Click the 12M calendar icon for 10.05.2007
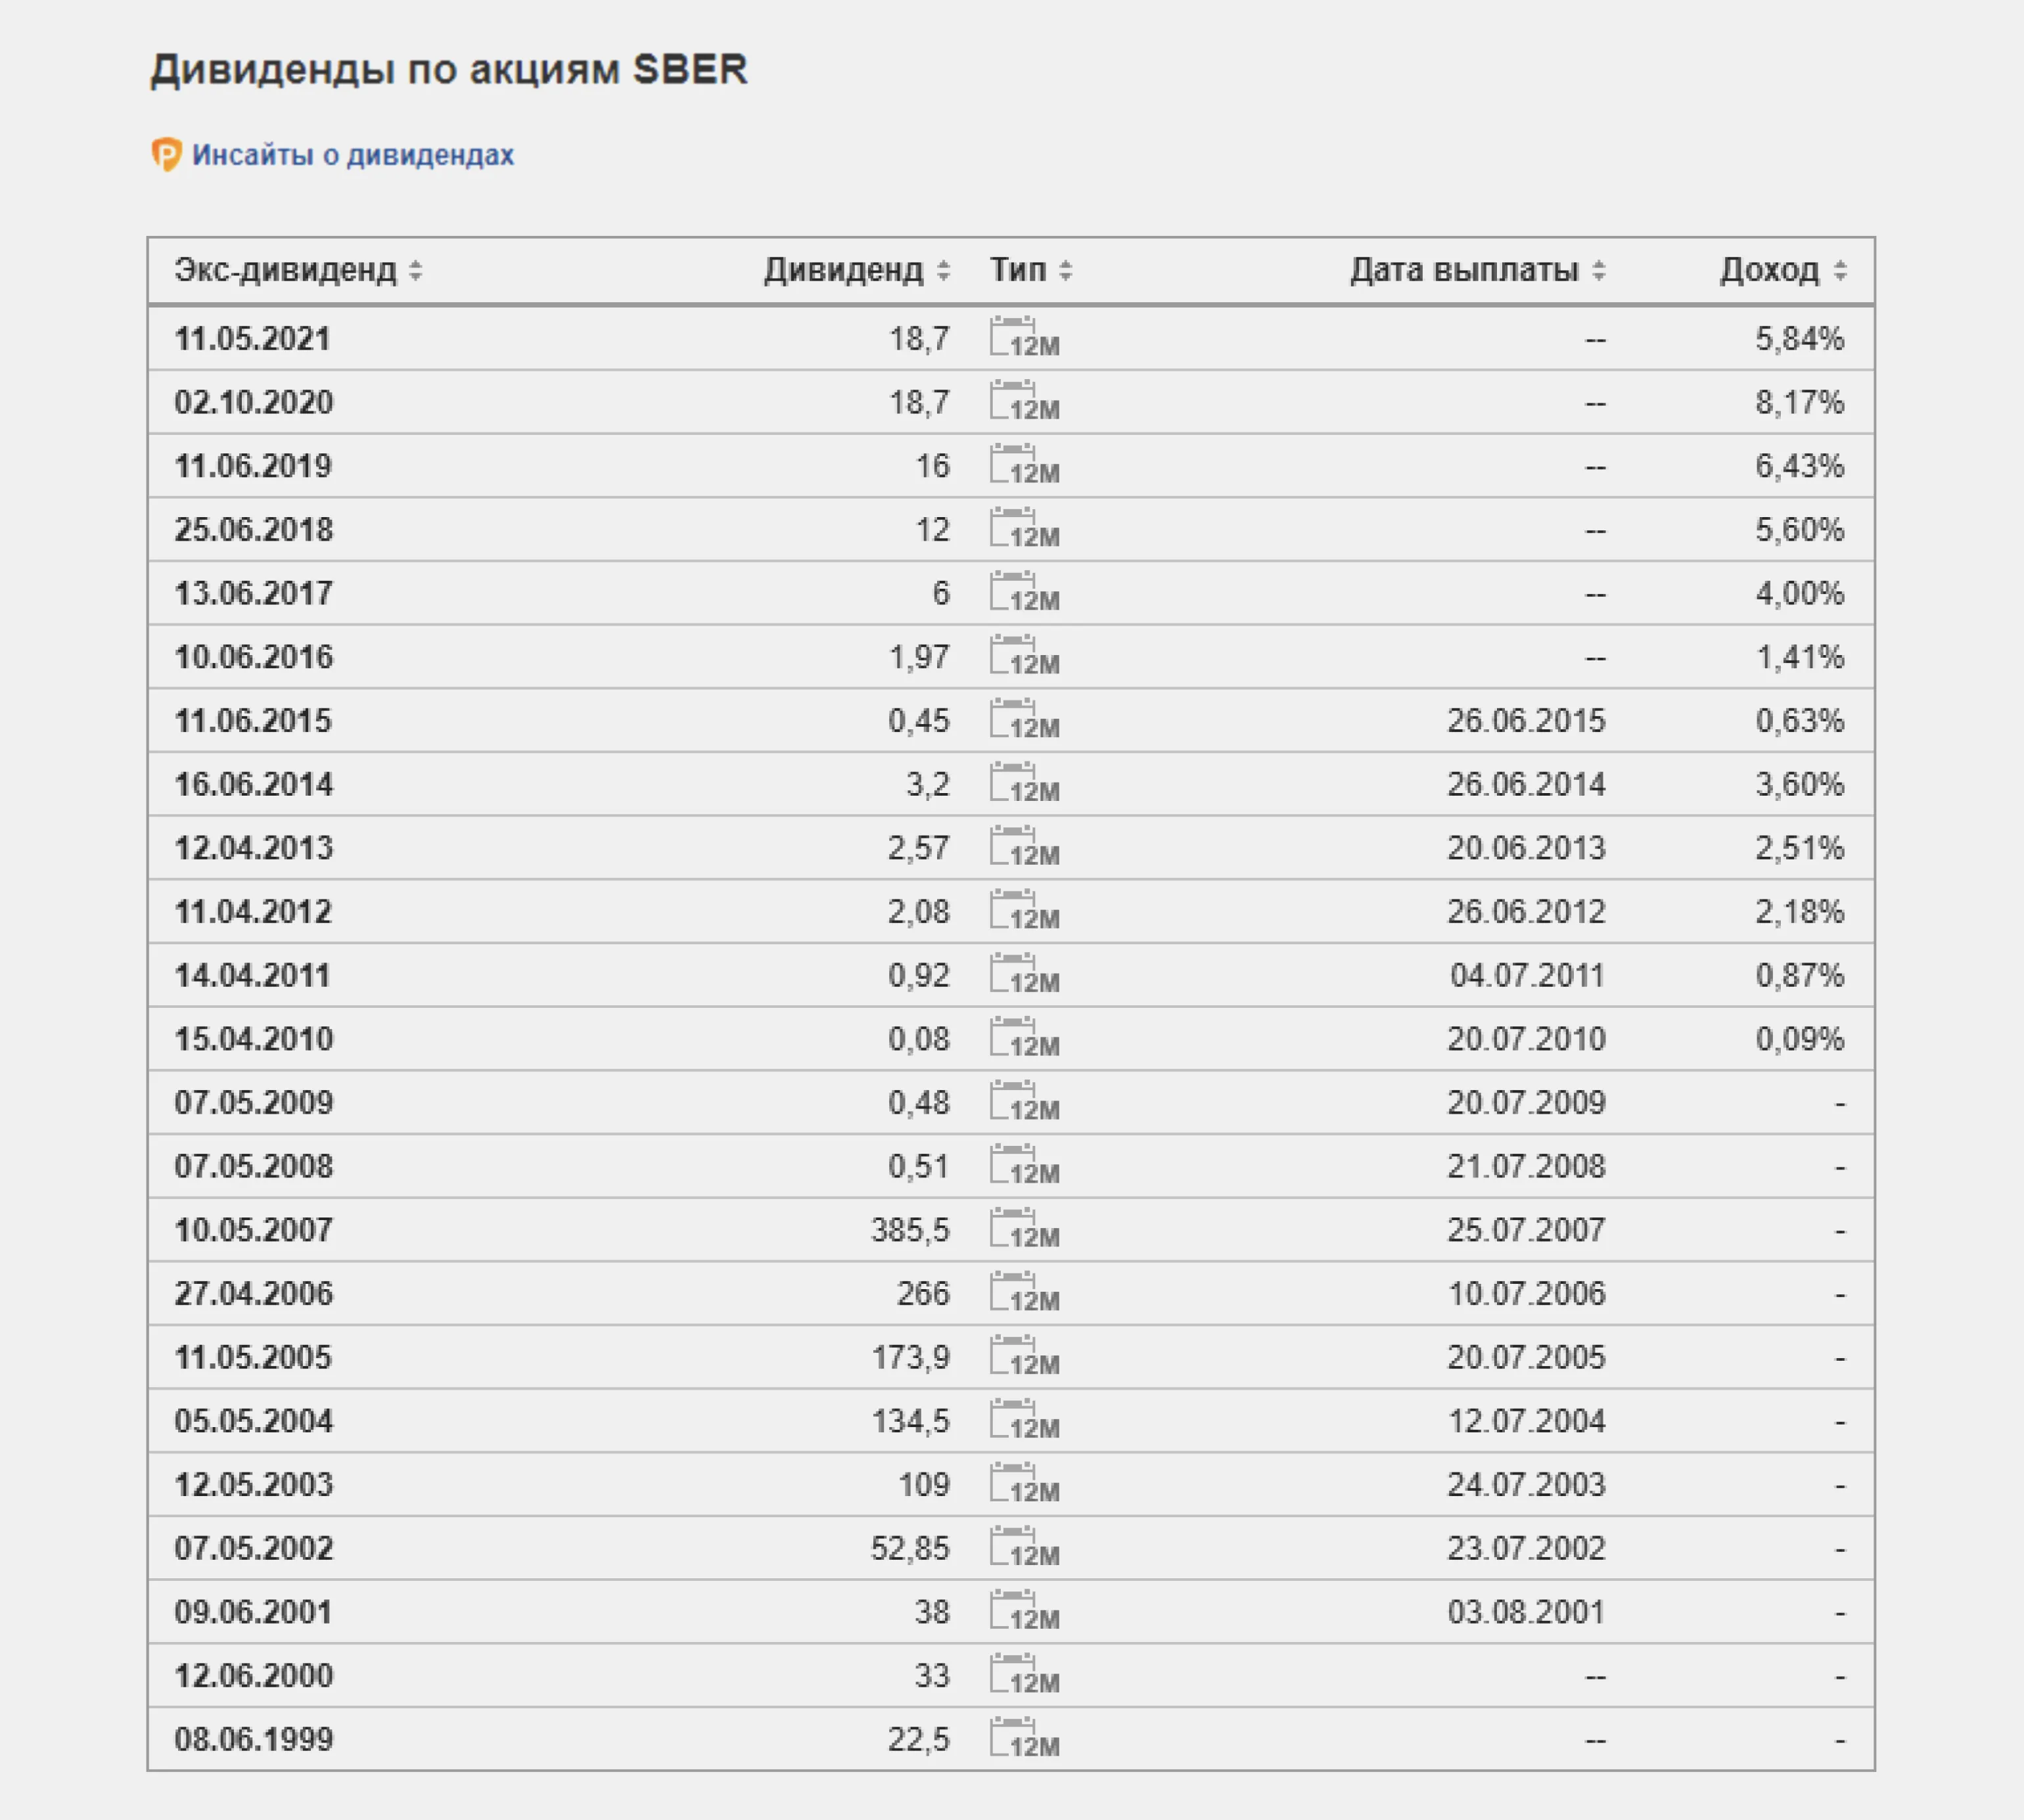The image size is (2024, 1820). pos(1024,1229)
